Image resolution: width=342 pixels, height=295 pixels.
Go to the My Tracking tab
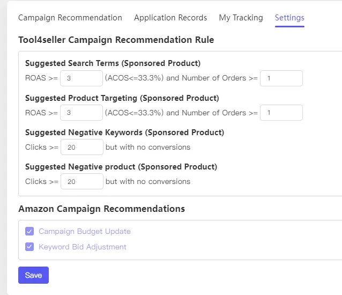click(x=241, y=18)
